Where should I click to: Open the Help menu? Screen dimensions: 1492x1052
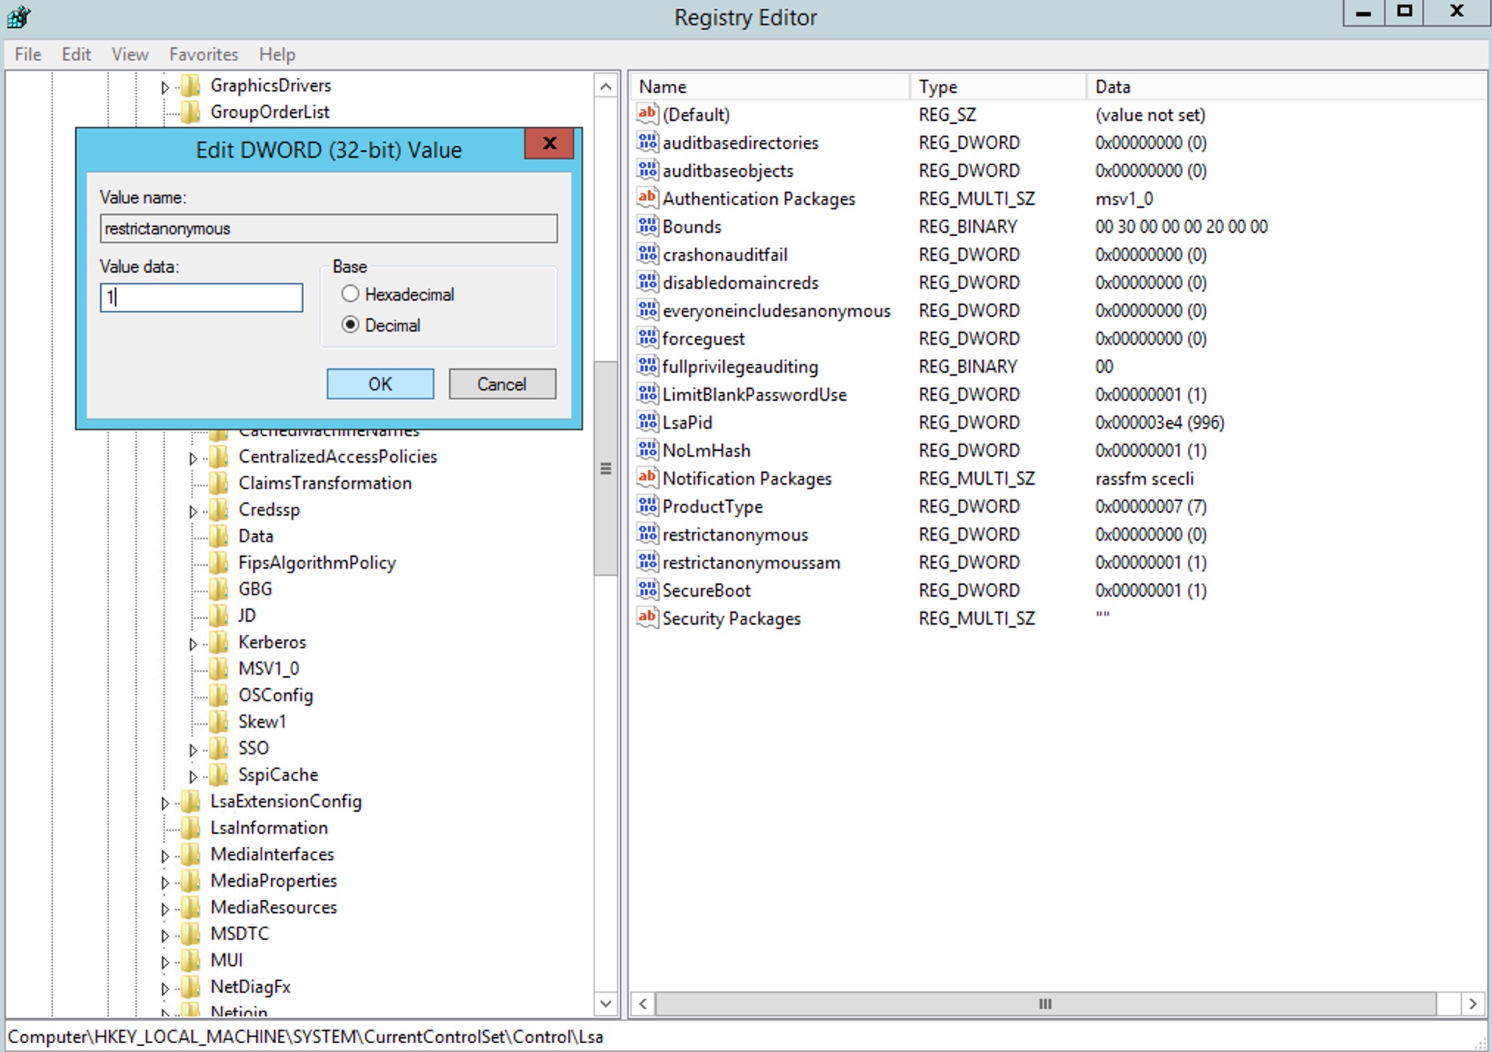click(x=277, y=55)
